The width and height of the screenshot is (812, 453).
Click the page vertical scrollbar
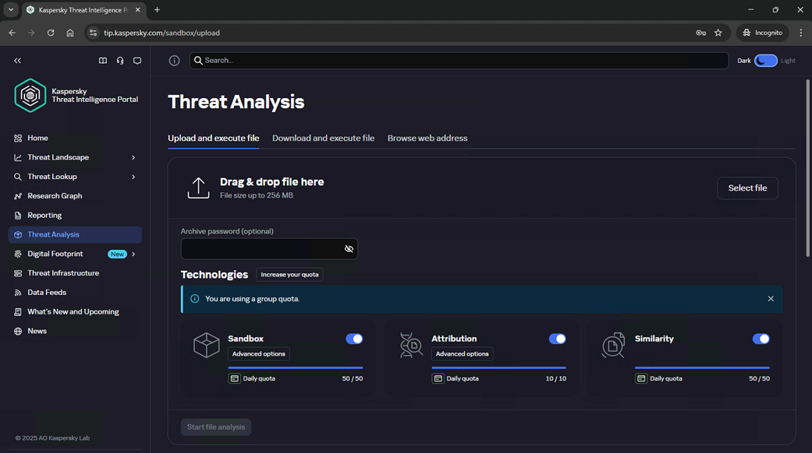click(808, 167)
